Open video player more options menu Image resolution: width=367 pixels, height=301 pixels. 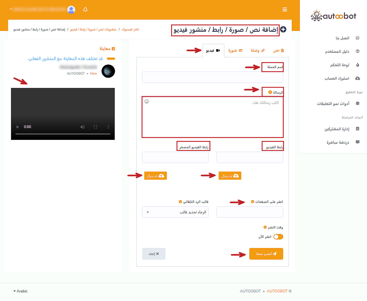tap(108, 127)
